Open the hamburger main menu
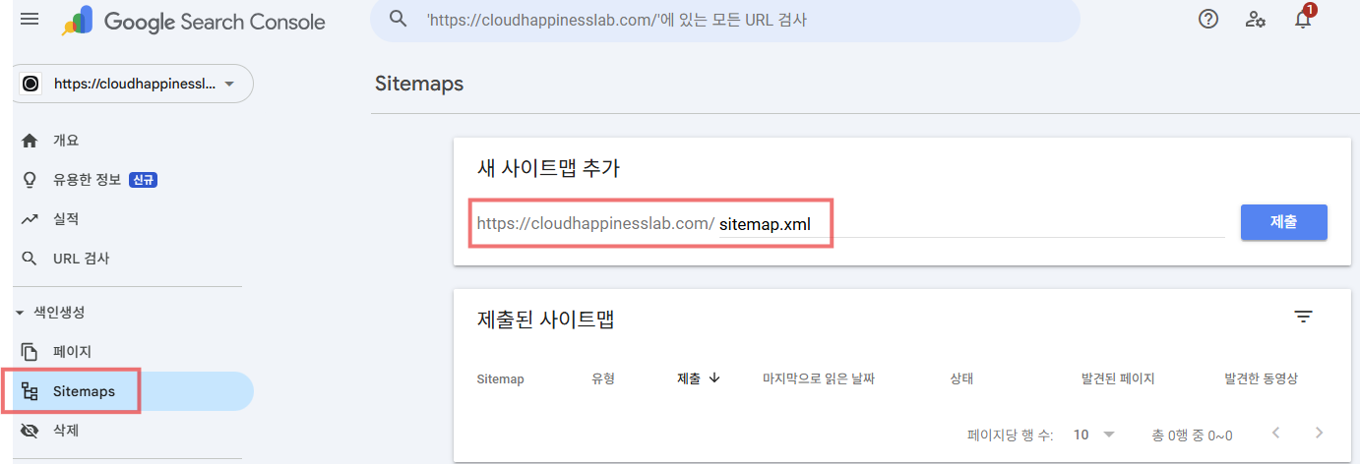The width and height of the screenshot is (1360, 464). (x=30, y=20)
